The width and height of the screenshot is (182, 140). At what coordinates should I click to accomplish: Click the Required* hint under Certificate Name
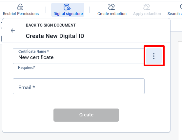click(x=27, y=68)
